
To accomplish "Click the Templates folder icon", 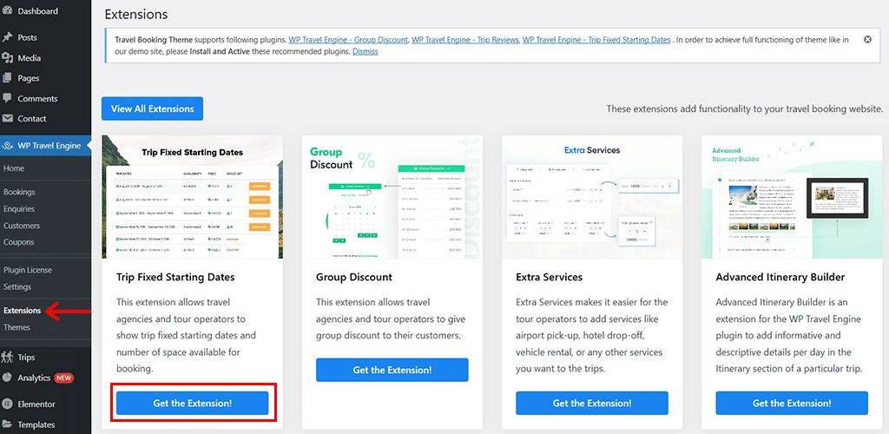I will coord(7,424).
